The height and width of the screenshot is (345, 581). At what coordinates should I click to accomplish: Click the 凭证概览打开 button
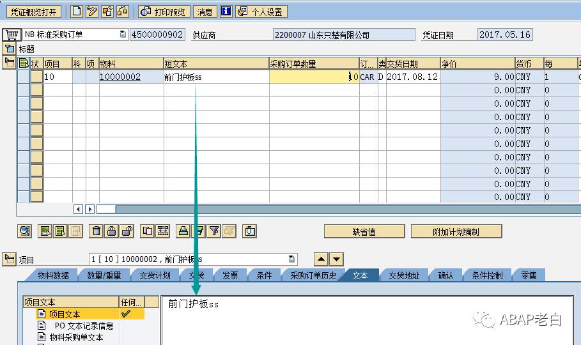pos(34,12)
